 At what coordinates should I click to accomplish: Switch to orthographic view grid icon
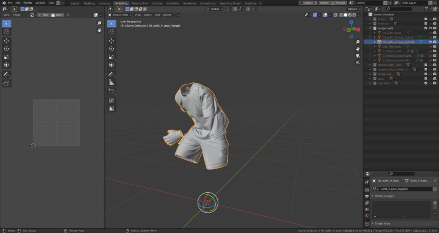pyautogui.click(x=358, y=63)
